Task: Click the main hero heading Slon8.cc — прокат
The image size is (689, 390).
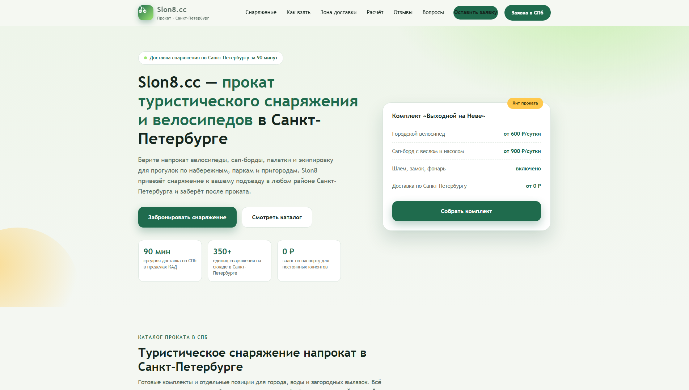Action: point(248,110)
